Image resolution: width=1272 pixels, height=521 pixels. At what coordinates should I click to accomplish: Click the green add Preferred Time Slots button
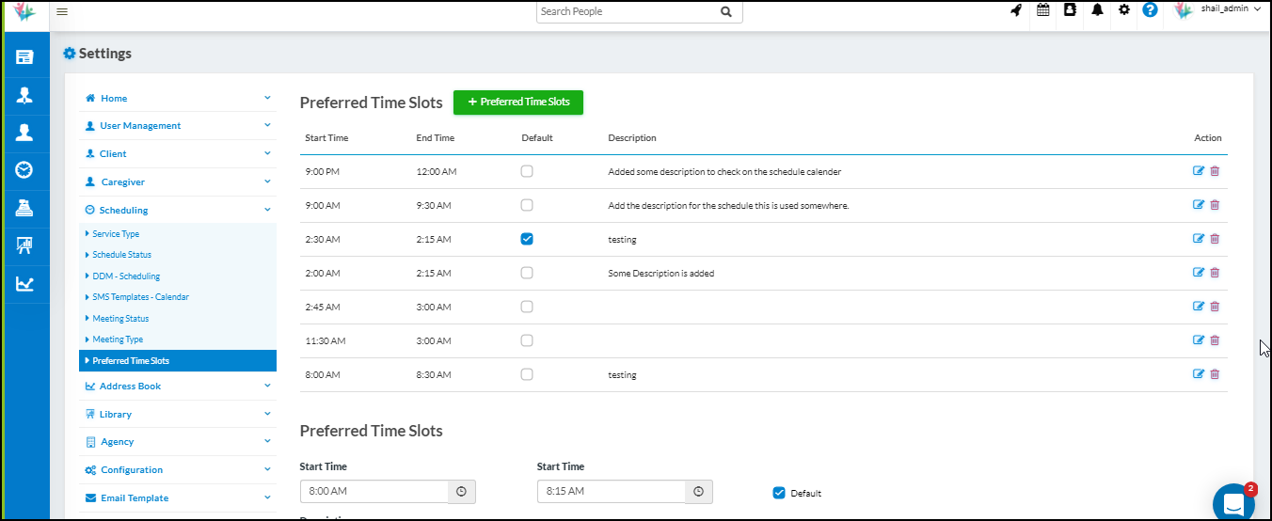pyautogui.click(x=518, y=103)
